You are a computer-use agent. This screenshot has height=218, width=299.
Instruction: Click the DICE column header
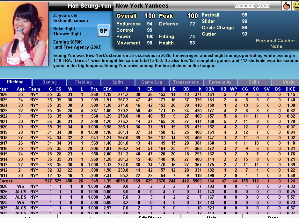coord(290,89)
